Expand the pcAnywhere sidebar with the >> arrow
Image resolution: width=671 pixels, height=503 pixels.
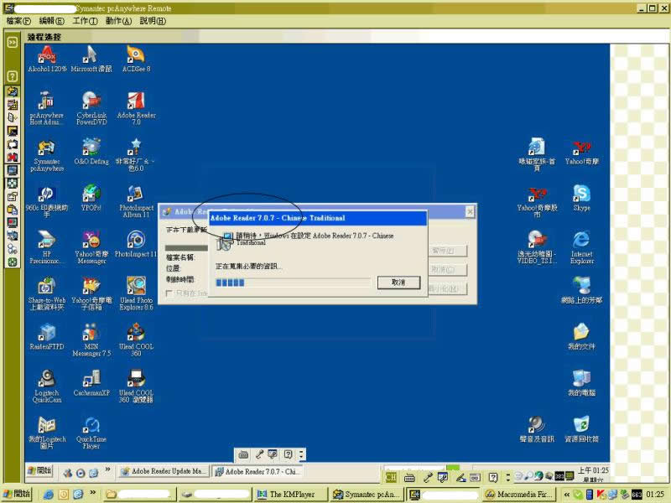pyautogui.click(x=13, y=42)
